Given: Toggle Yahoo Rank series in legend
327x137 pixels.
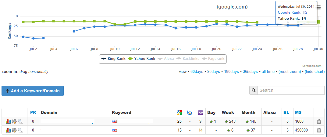Looking at the screenshot, I should click(142, 59).
